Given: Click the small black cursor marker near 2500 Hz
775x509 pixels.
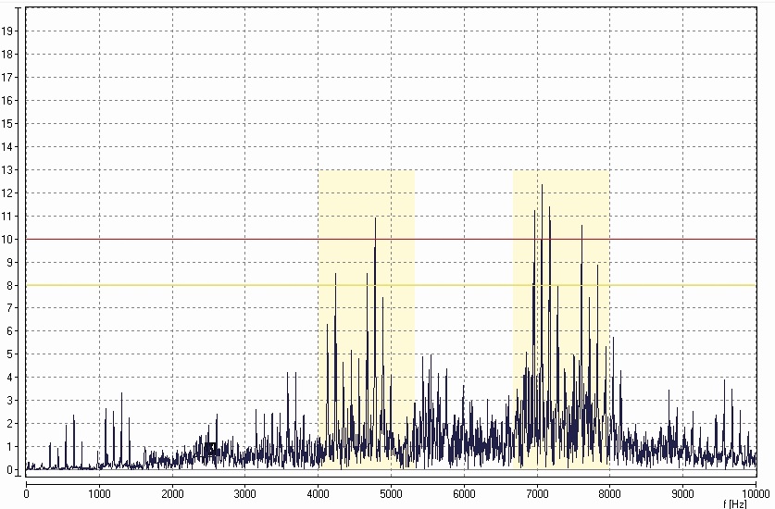Looking at the screenshot, I should point(210,450).
